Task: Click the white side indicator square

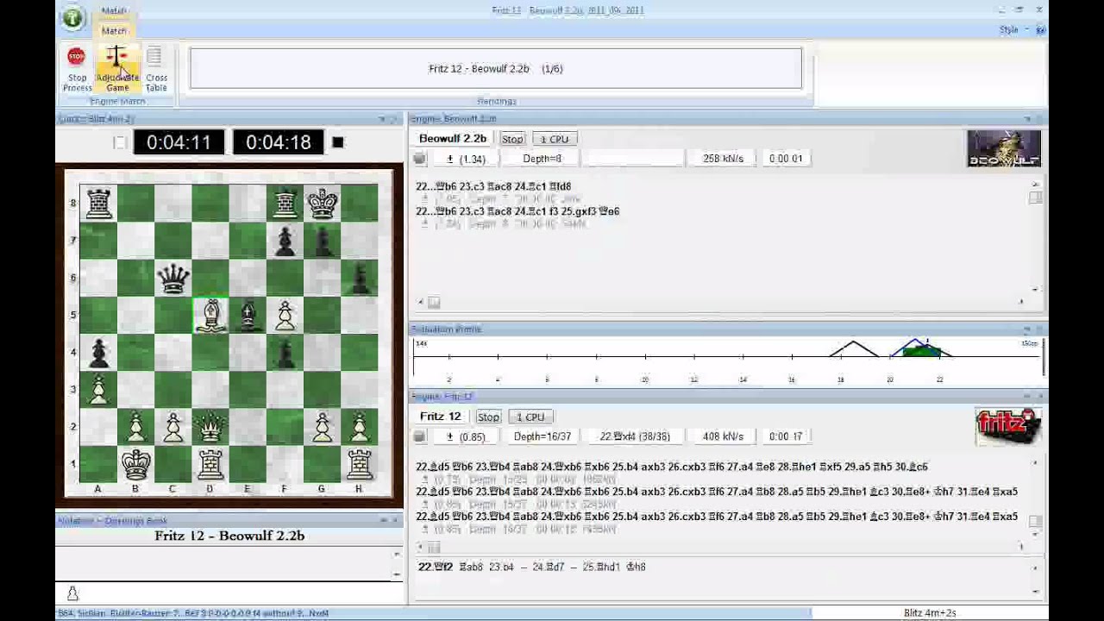Action: 120,142
